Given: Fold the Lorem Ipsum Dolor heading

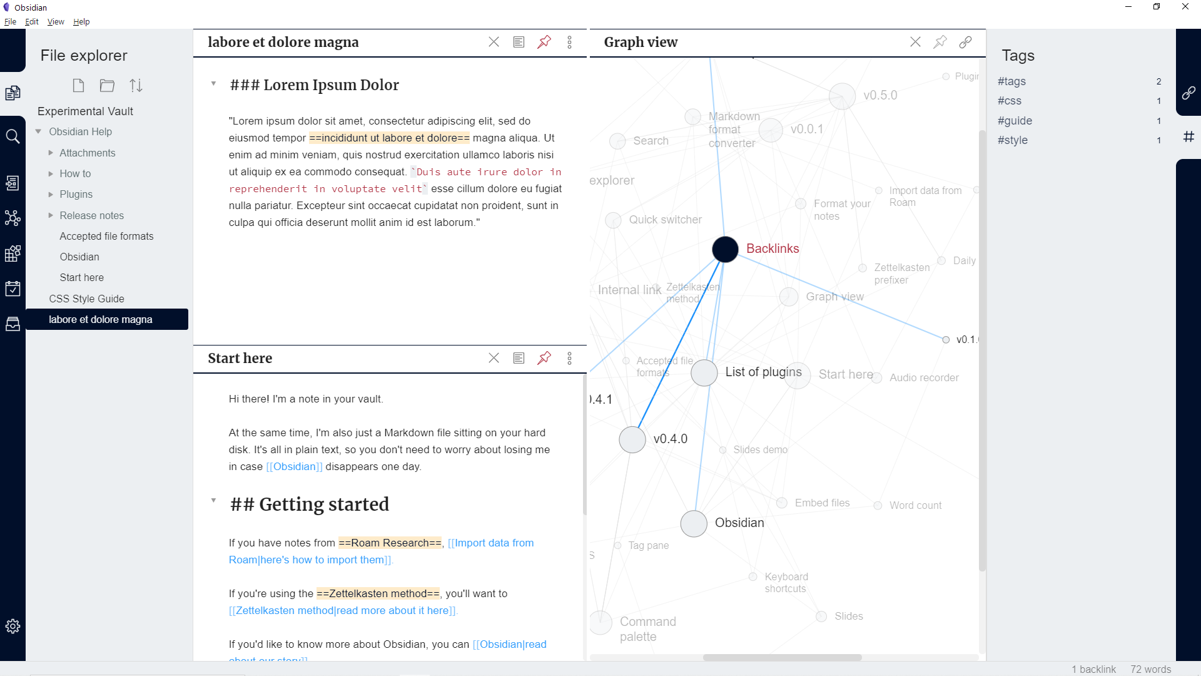Looking at the screenshot, I should [x=213, y=83].
